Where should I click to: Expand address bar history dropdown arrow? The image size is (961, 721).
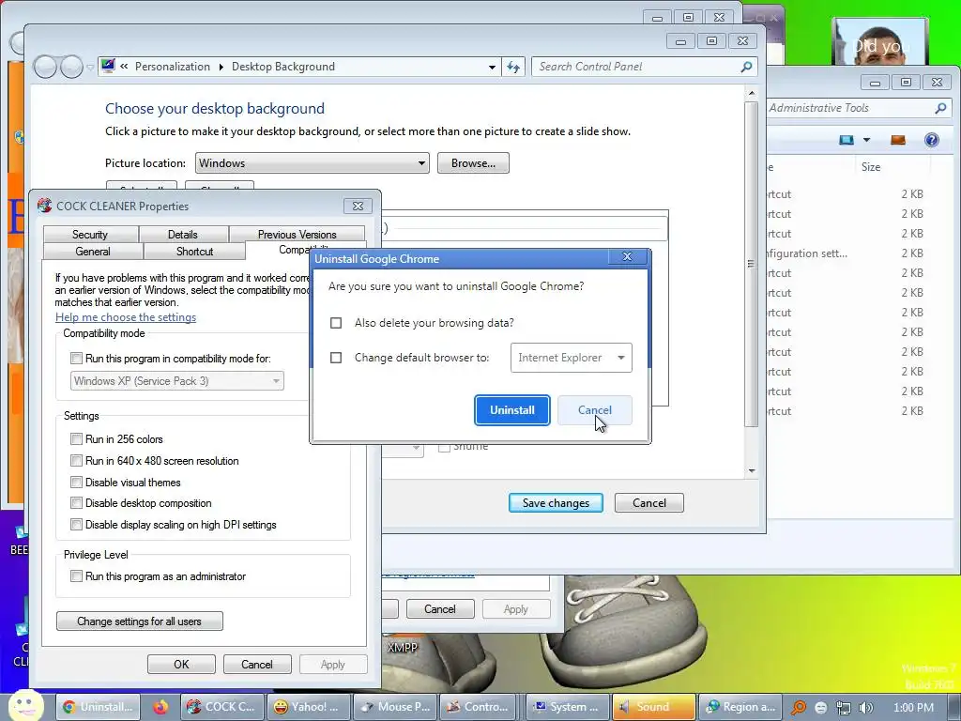492,67
